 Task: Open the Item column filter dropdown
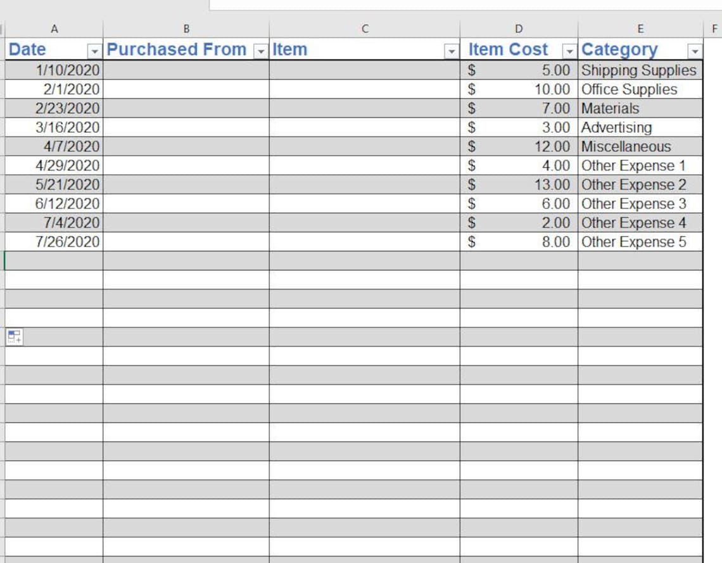[452, 49]
